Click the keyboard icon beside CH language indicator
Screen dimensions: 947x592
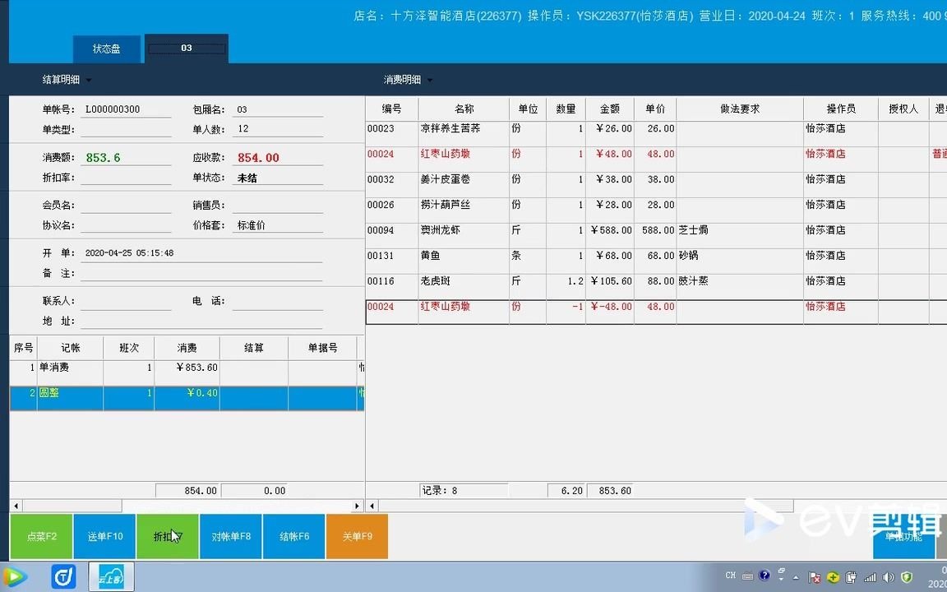[x=746, y=576]
